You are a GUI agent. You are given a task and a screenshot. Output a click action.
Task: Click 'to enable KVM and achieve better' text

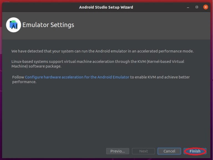coord(160,77)
